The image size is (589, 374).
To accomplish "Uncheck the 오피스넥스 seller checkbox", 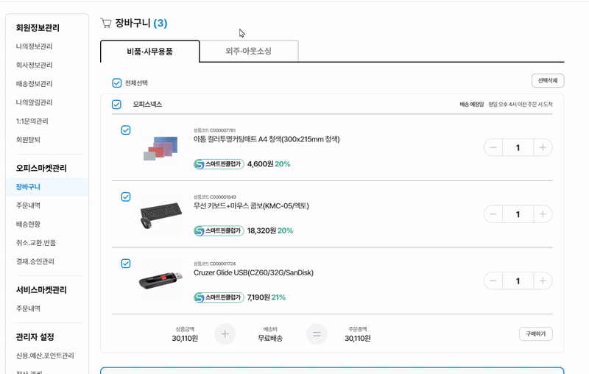I will 117,105.
